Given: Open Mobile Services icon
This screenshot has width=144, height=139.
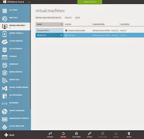Looking at the screenshot, I should [5, 34].
